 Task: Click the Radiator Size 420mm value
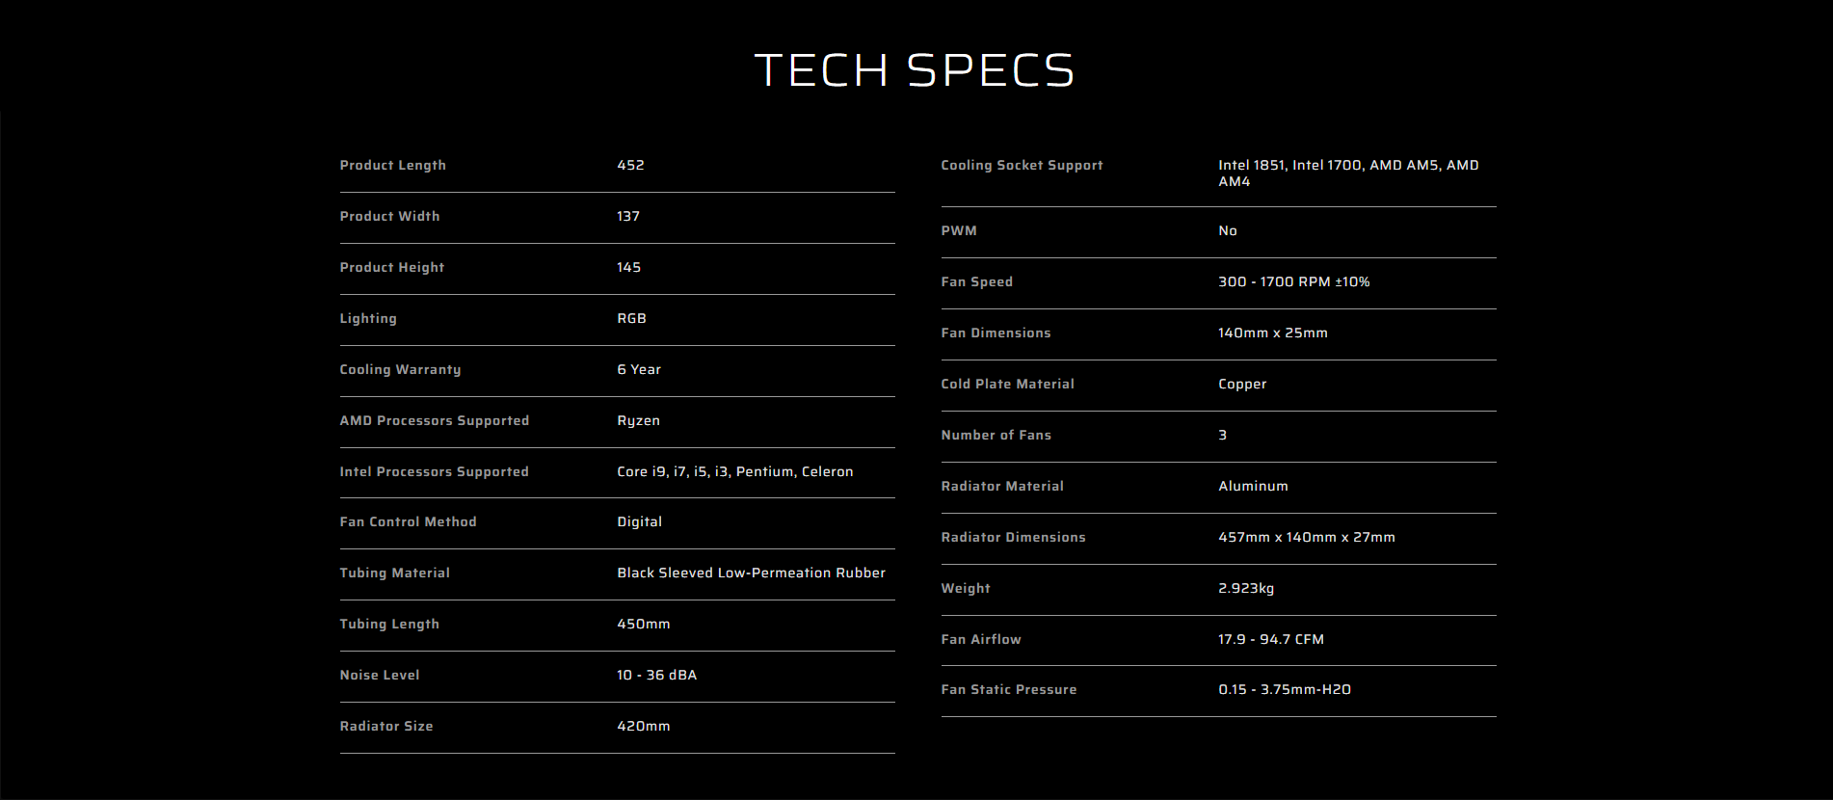click(x=643, y=727)
